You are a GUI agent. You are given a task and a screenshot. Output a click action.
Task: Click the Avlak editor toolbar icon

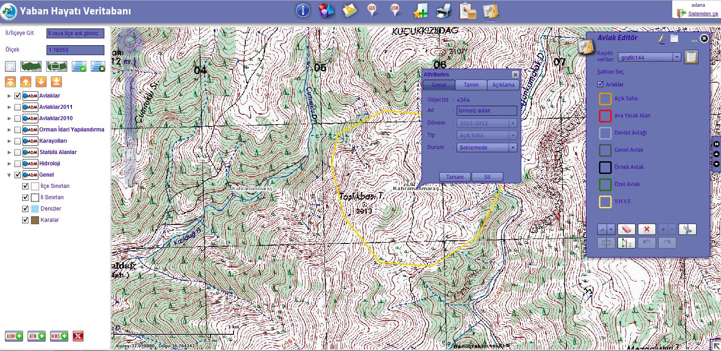click(x=491, y=10)
